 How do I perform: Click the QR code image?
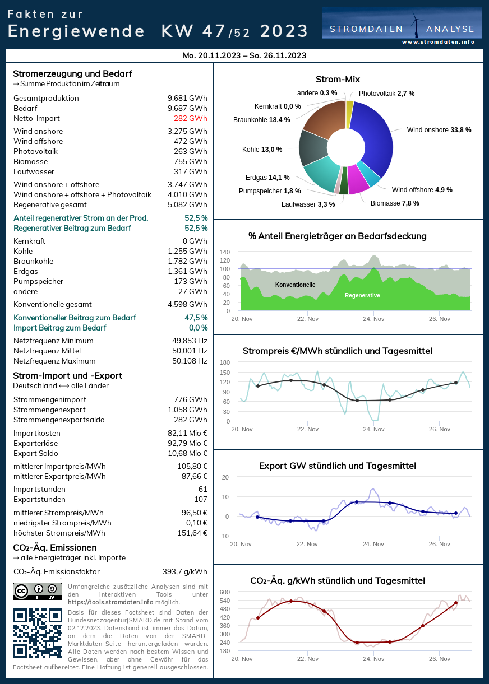tap(38, 634)
